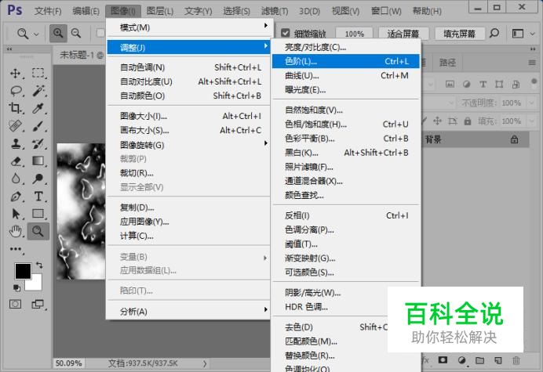Select the Gradient tool
This screenshot has width=543, height=372.
coord(38,161)
